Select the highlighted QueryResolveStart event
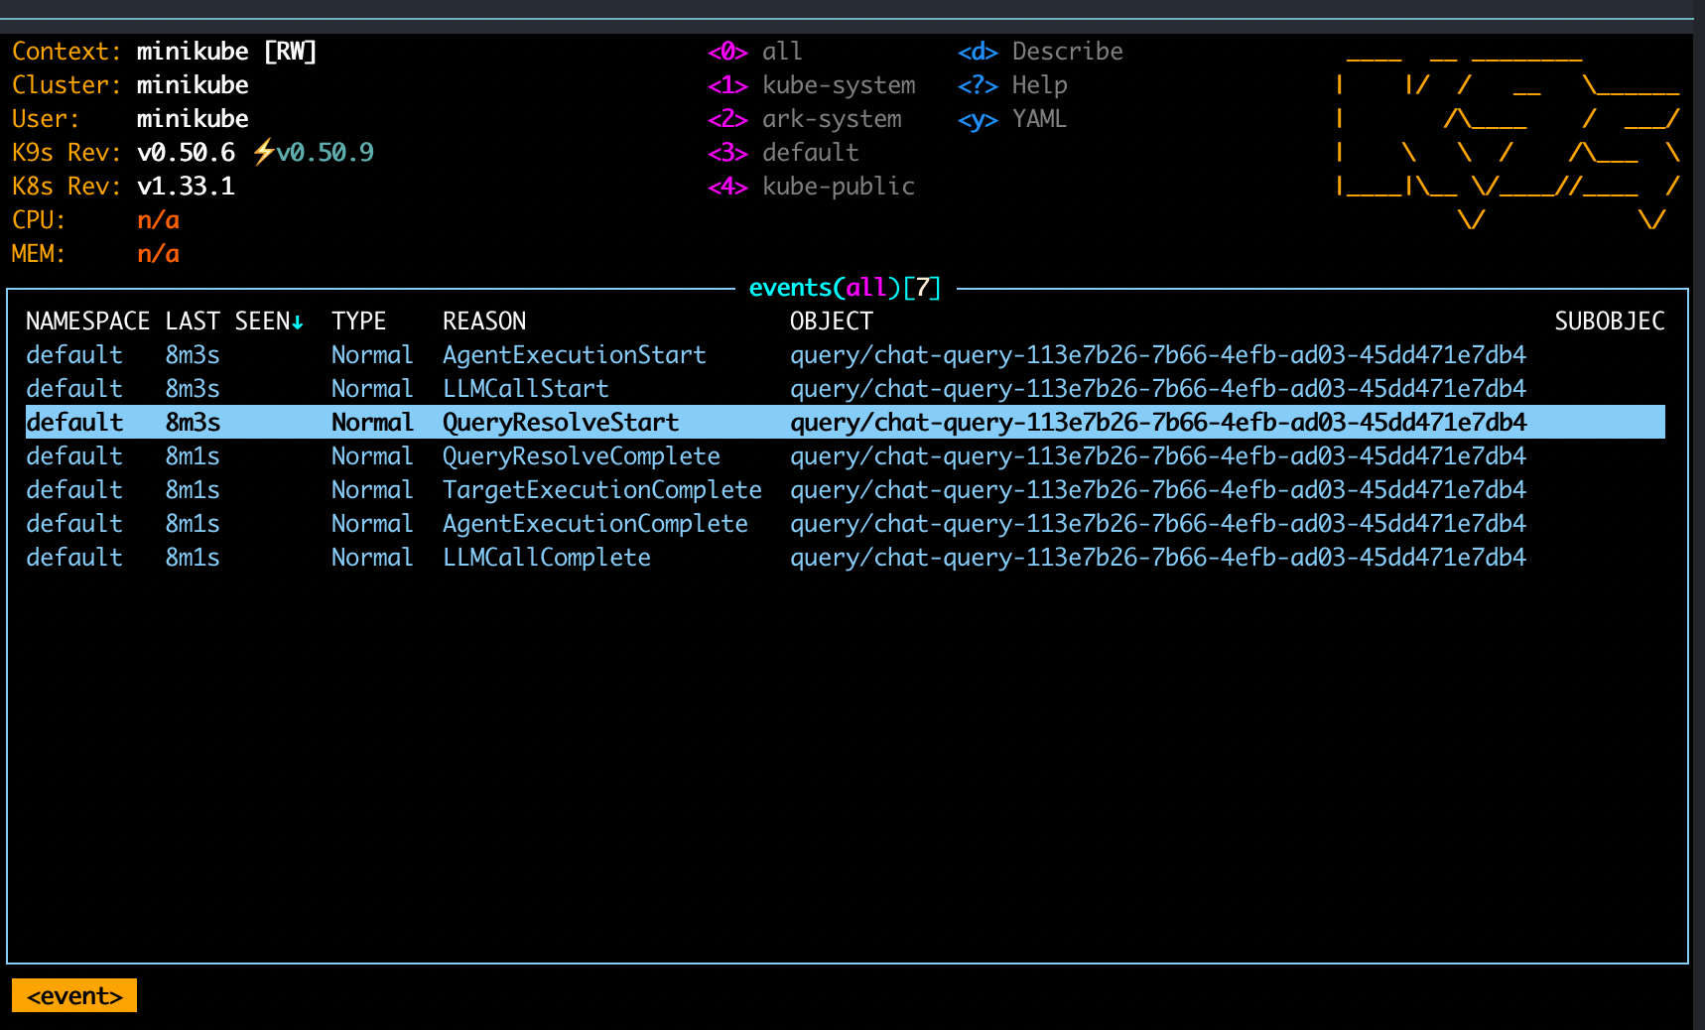 pos(846,423)
